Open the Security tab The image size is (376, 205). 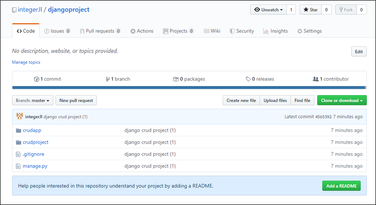pyautogui.click(x=242, y=31)
